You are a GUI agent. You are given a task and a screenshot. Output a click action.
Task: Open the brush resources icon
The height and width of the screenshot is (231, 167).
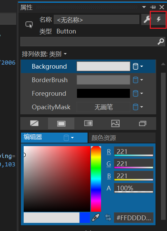[143, 123]
